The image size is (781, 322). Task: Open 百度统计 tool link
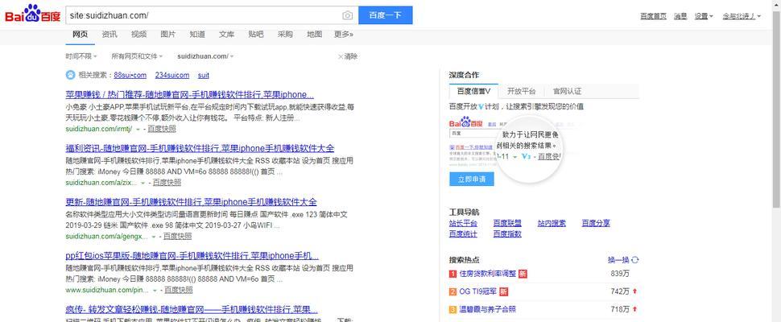pos(463,233)
